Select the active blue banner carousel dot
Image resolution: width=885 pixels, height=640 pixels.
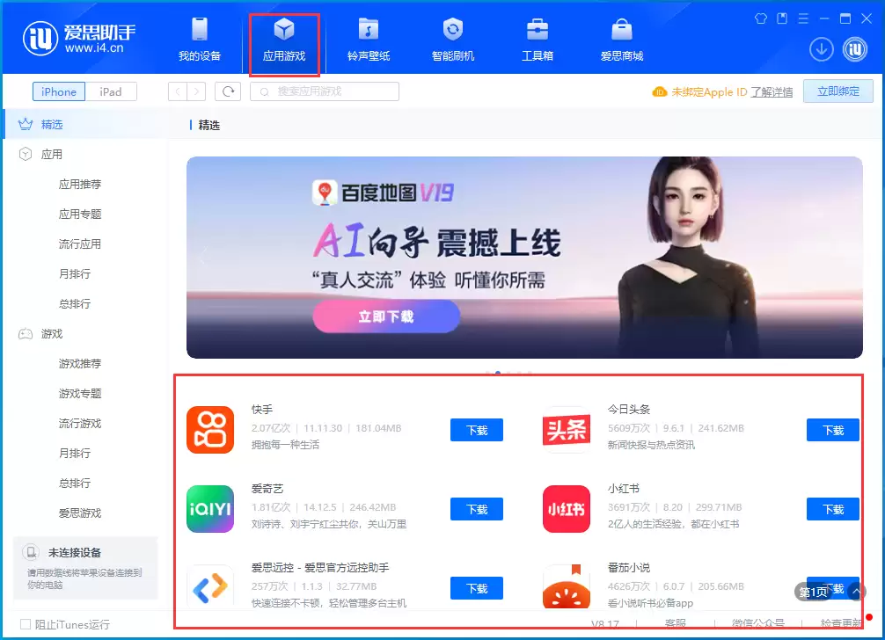point(497,373)
